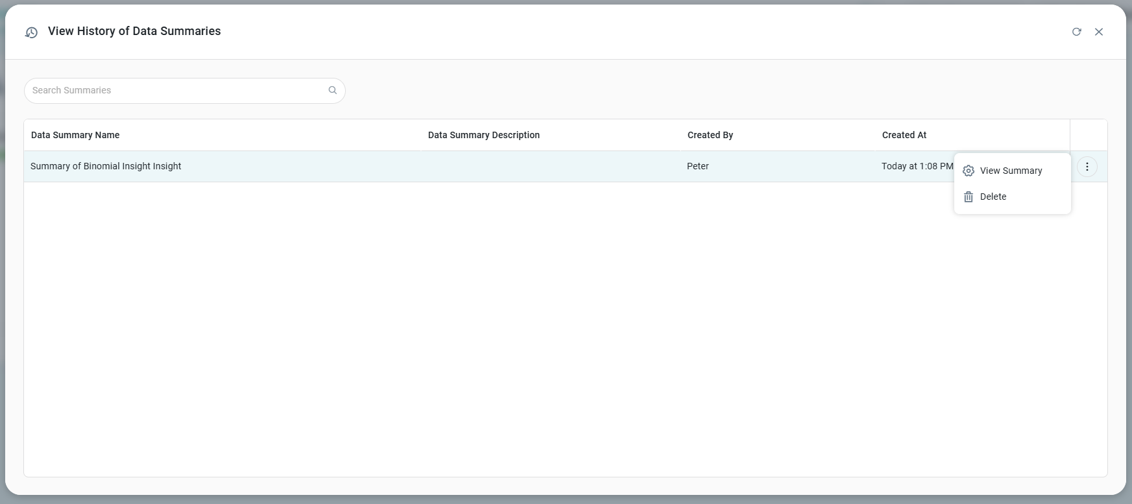Click the Created By column header
The width and height of the screenshot is (1132, 504).
coord(710,135)
